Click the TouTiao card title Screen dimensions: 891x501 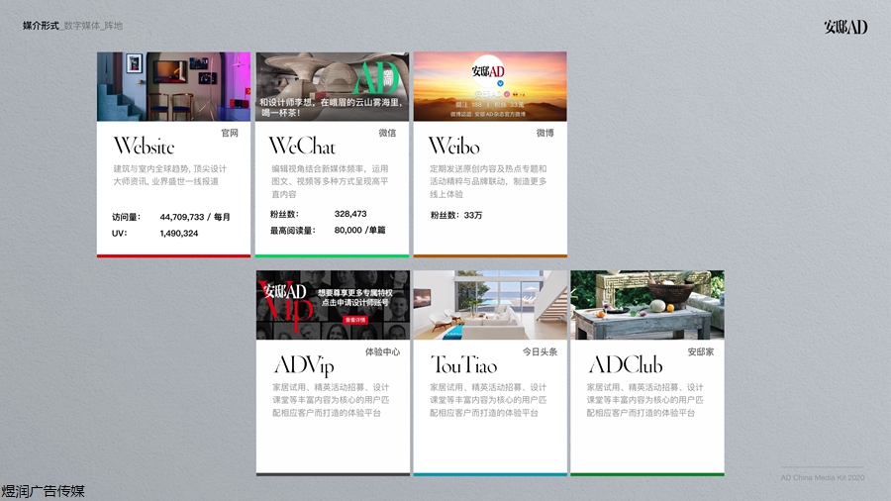464,364
